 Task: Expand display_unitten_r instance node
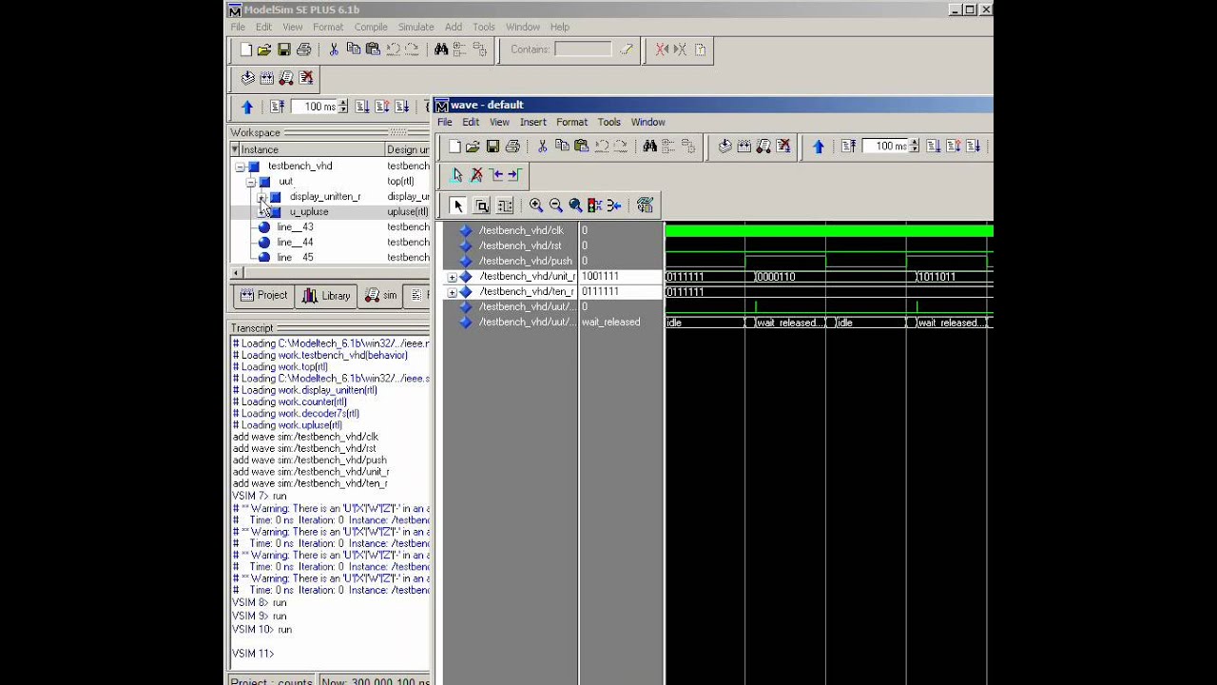[262, 197]
